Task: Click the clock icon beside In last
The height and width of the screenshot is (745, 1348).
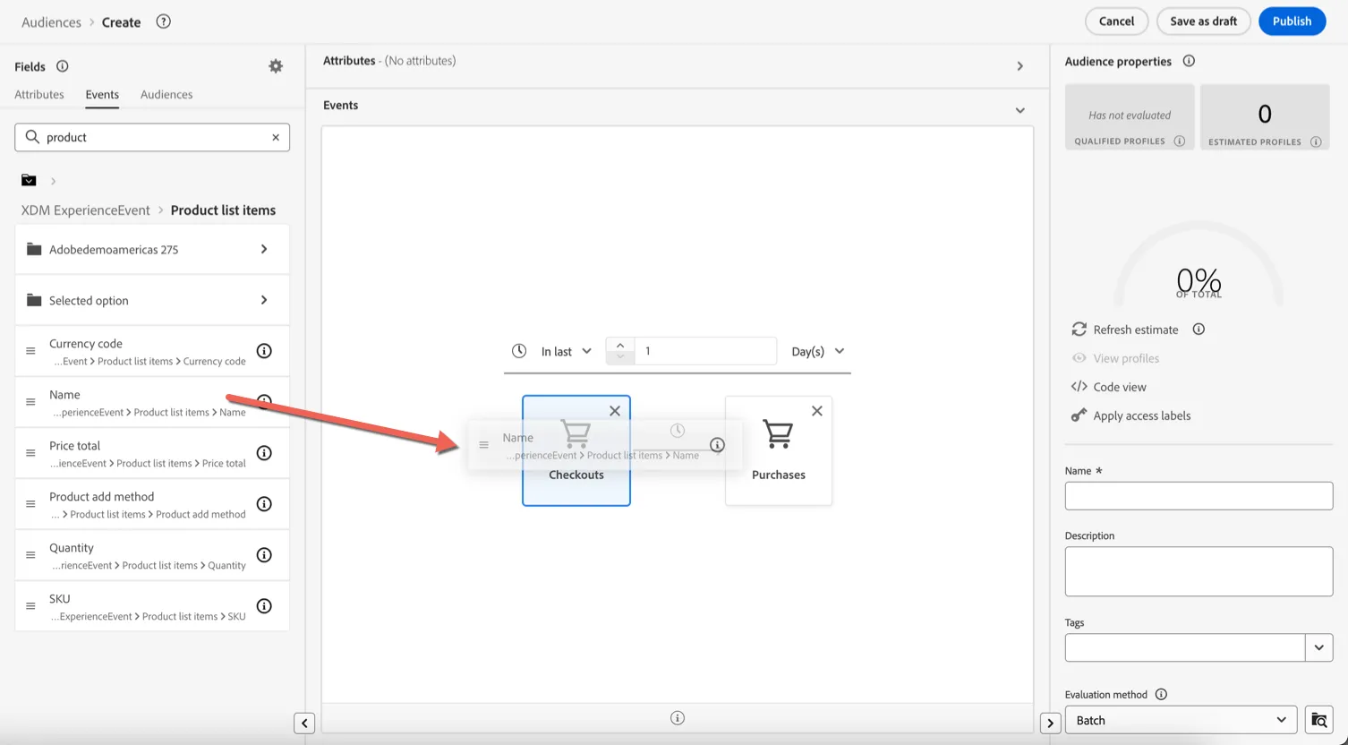Action: 519,351
